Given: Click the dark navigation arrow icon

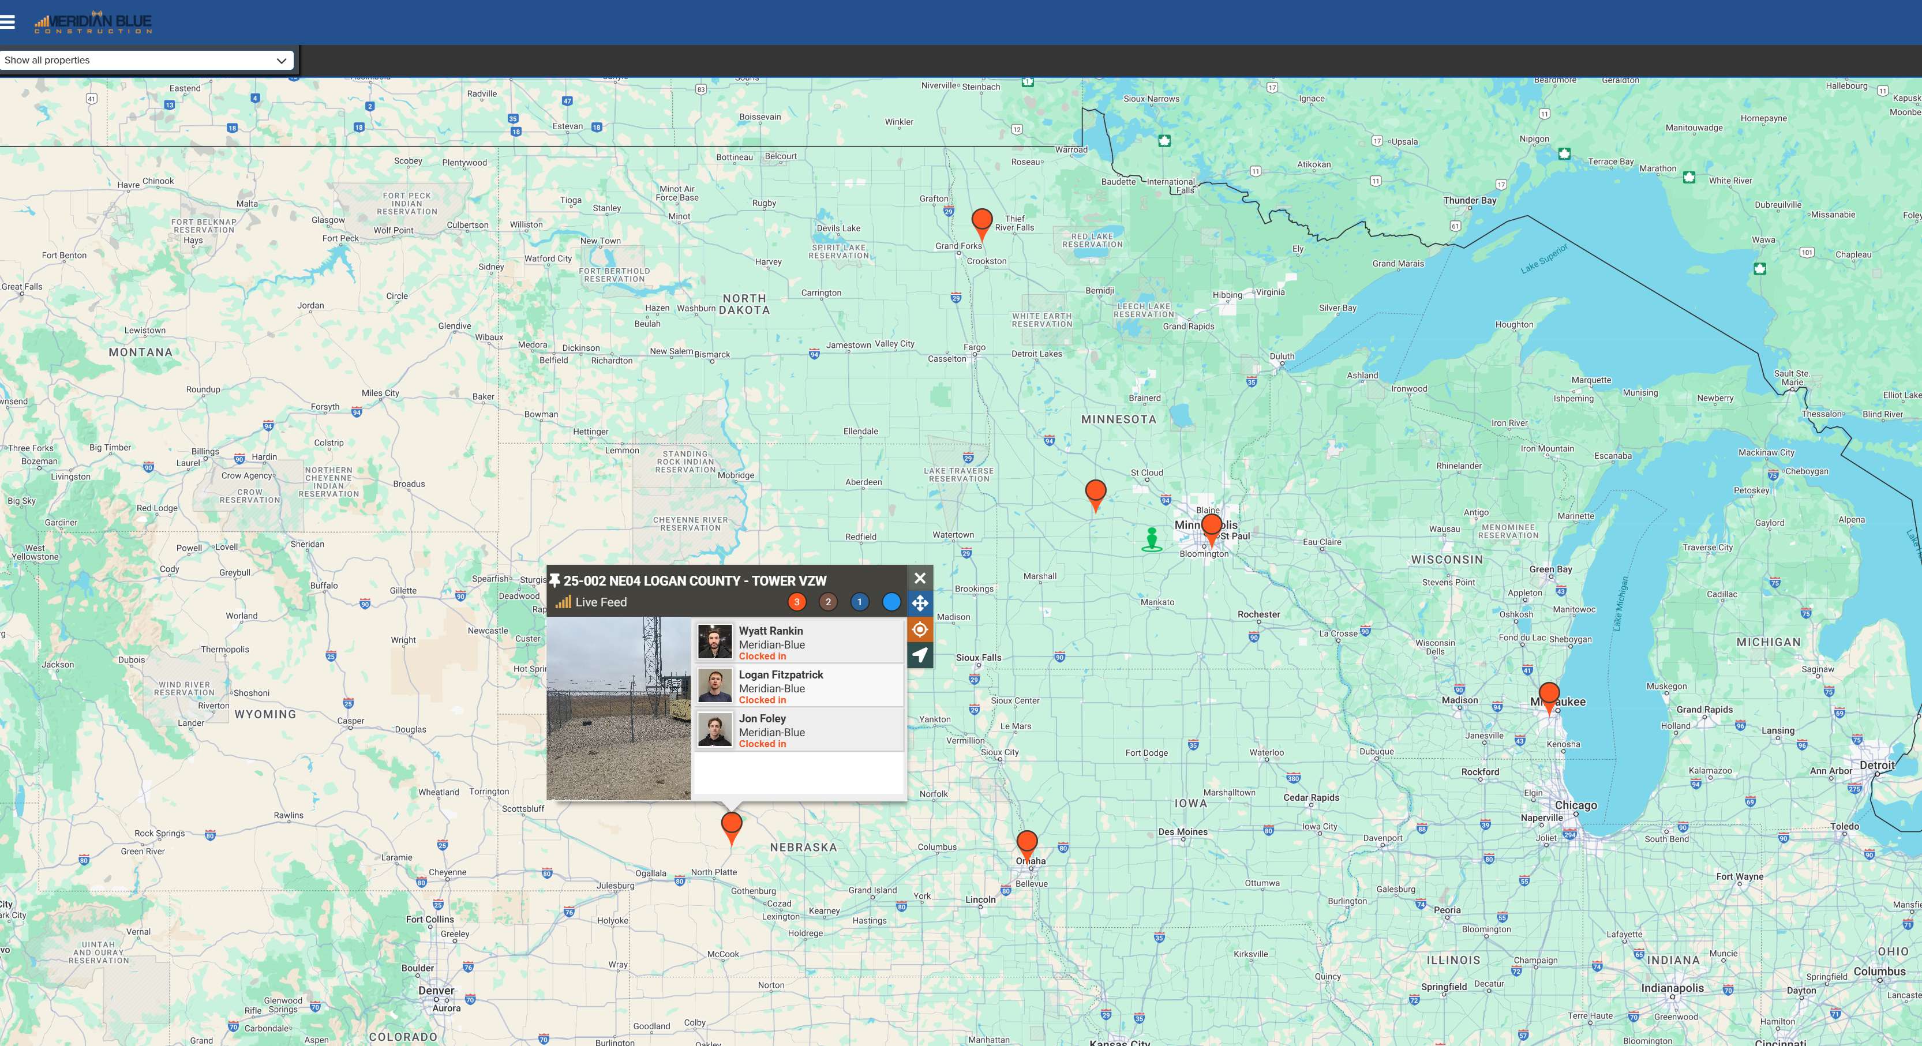Looking at the screenshot, I should [920, 656].
